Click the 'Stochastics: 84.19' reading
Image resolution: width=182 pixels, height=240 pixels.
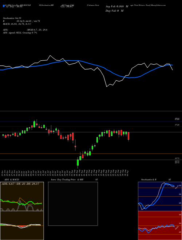click(12, 18)
